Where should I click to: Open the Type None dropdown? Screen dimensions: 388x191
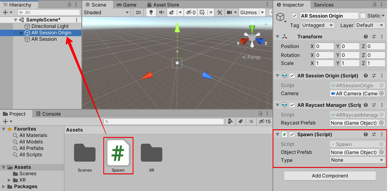pos(357,160)
